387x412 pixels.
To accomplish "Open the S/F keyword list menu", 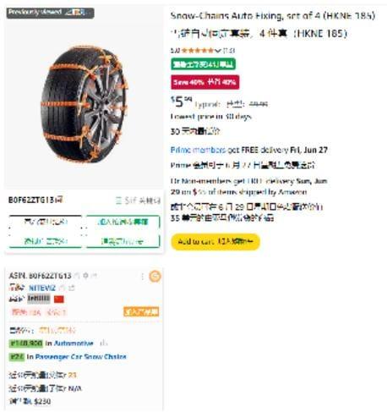I will pos(138,201).
